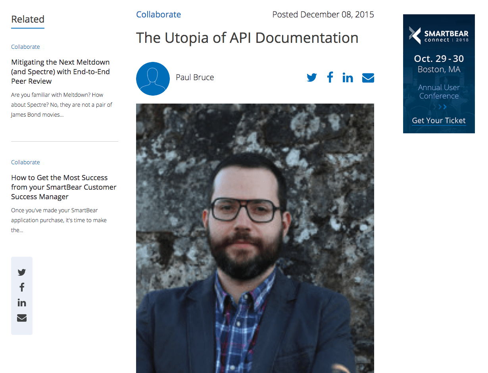
Task: Email this article using the header envelope icon
Action: click(368, 78)
